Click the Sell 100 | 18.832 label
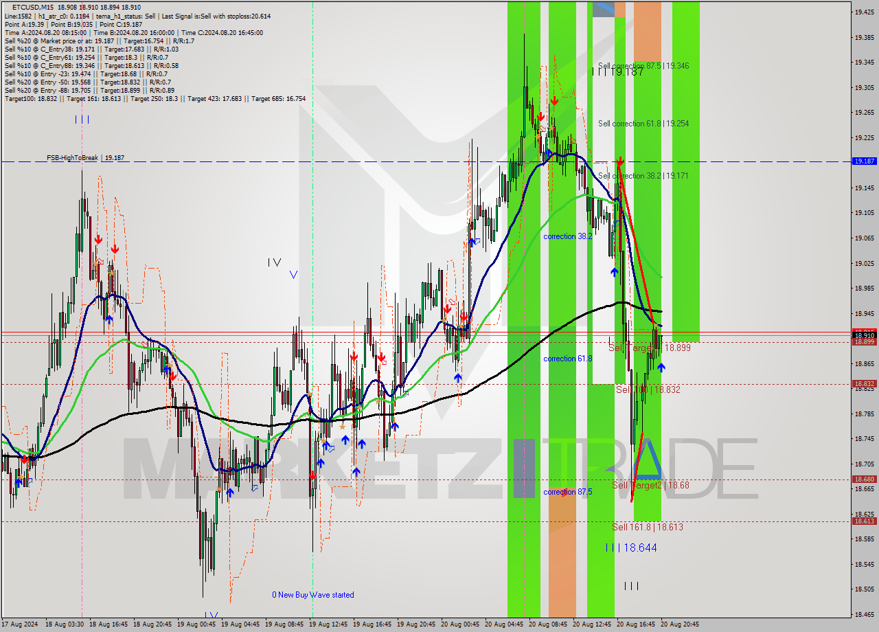Viewport: 879px width, 632px height. coord(648,390)
